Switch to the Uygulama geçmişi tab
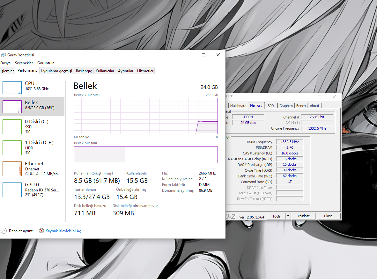377x279 pixels. coord(56,71)
